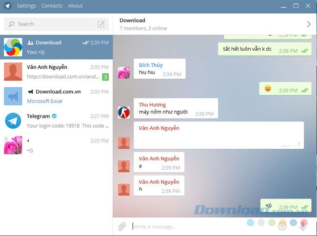The width and height of the screenshot is (317, 236).
Task: Click Bích Thủy sender name link
Action: point(151,65)
